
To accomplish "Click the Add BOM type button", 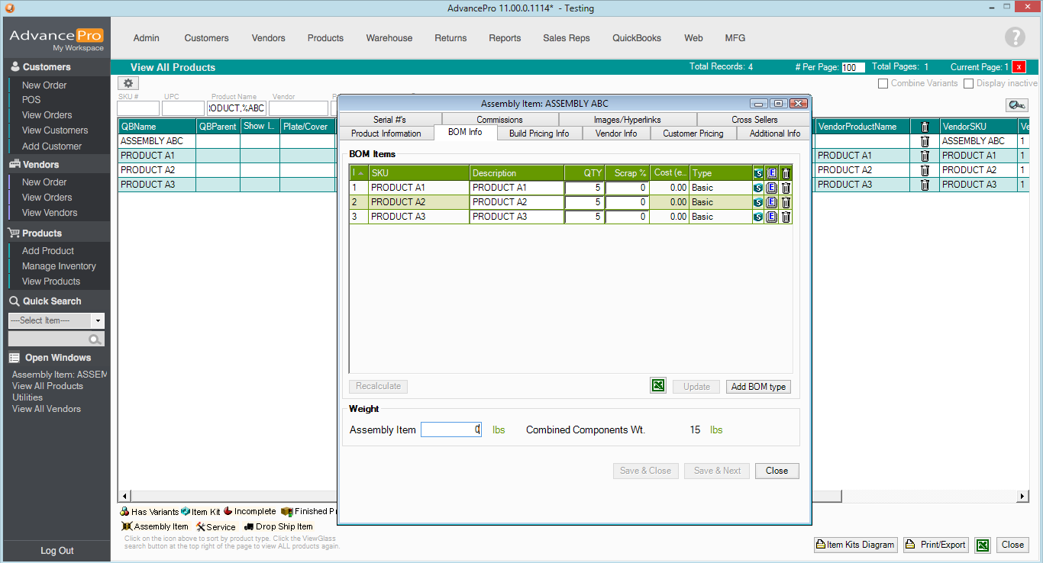I will point(757,387).
